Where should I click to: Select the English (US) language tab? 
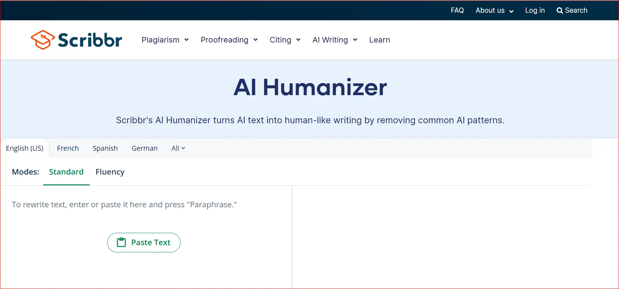[x=25, y=148]
